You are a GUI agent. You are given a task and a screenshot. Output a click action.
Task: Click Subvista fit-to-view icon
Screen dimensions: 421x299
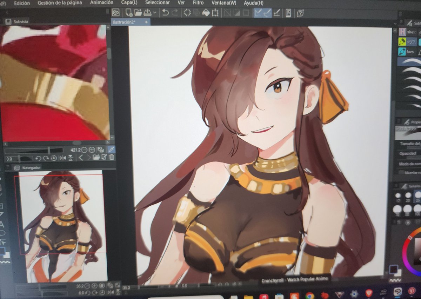pyautogui.click(x=101, y=150)
